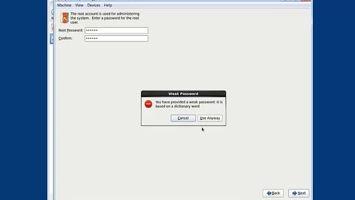Click the red error icon in dialog
This screenshot has height=200, width=355.
(x=149, y=104)
